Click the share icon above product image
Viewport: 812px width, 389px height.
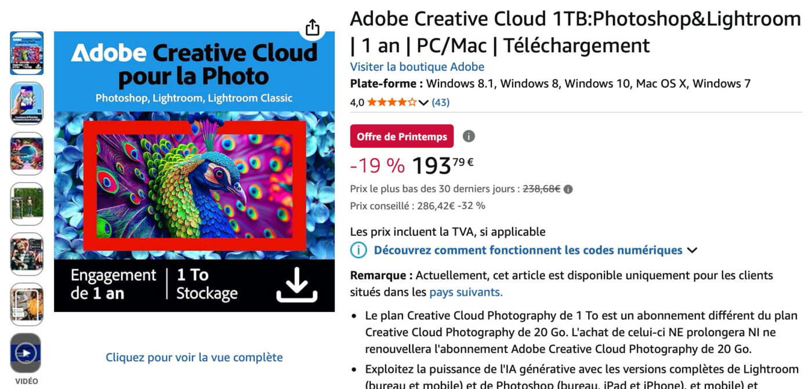(313, 27)
